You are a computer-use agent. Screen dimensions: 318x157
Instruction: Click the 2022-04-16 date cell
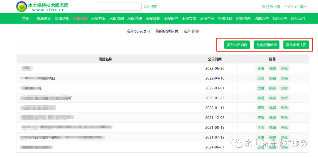tap(215, 78)
